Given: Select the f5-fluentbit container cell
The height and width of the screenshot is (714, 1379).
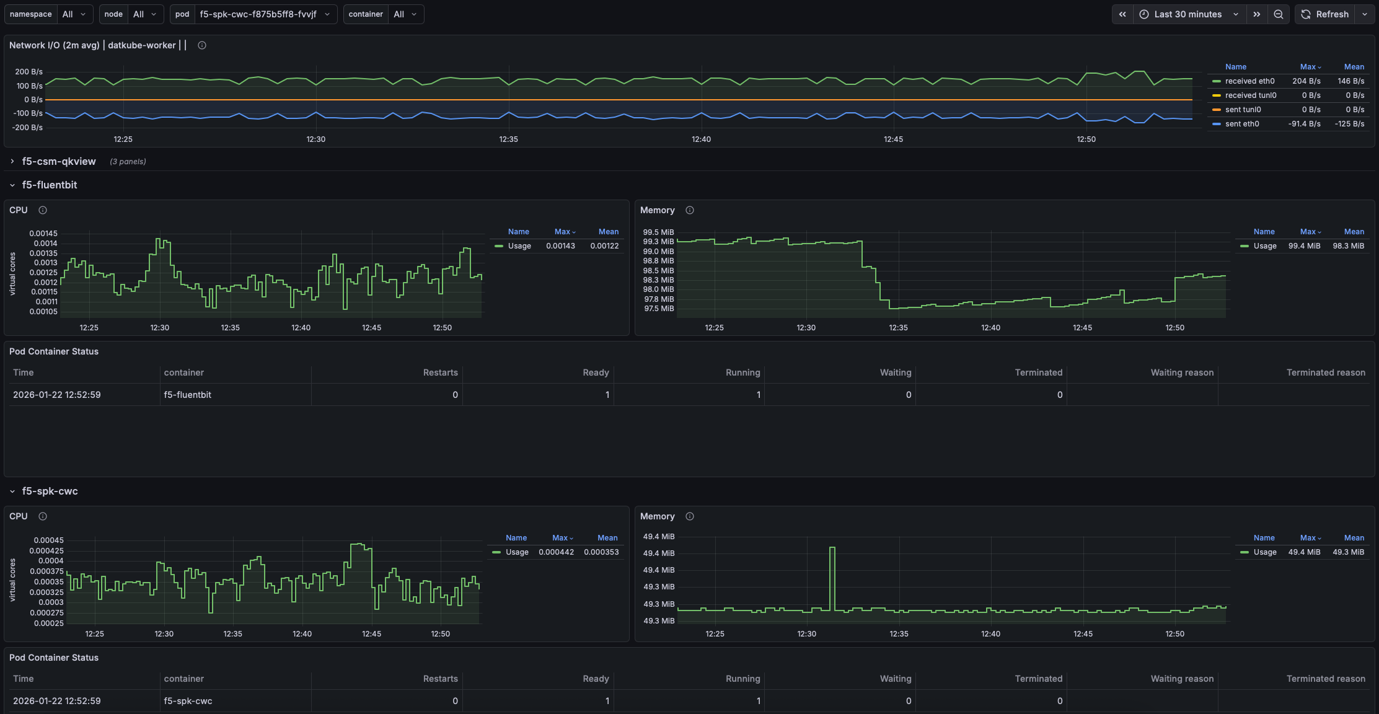Looking at the screenshot, I should pos(236,395).
